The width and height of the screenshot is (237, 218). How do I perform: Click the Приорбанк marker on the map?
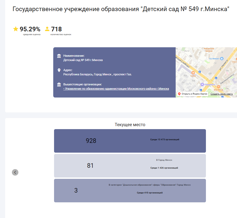[x=202, y=85]
